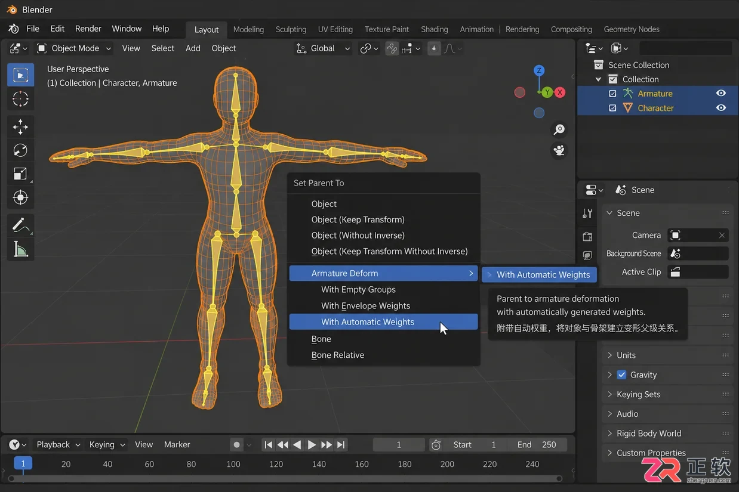The width and height of the screenshot is (739, 492).
Task: Open the pivot point dropdown
Action: tap(369, 48)
